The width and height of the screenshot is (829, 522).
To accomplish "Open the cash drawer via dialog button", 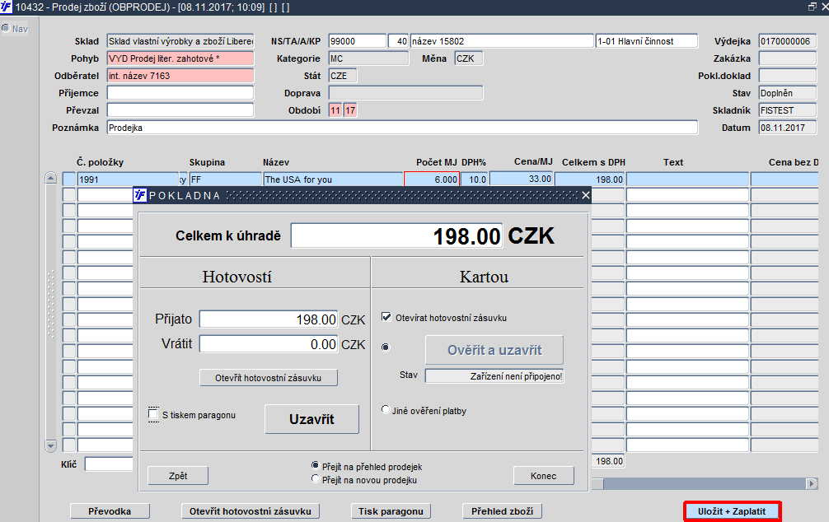I will pos(269,378).
